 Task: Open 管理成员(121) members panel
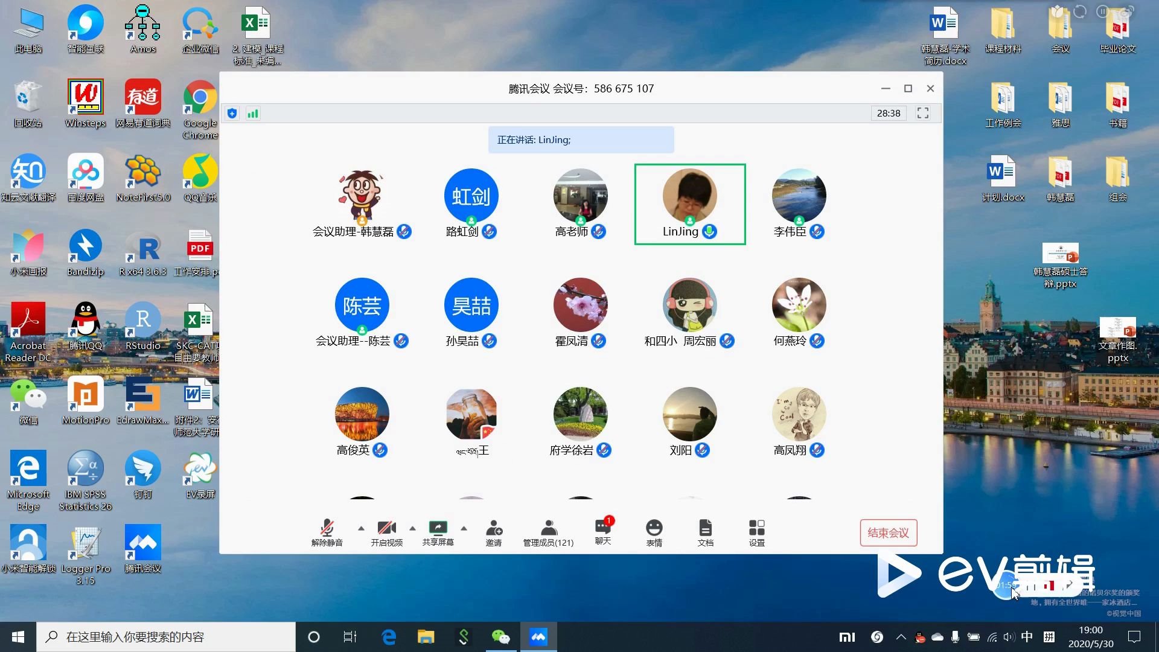coord(548,532)
